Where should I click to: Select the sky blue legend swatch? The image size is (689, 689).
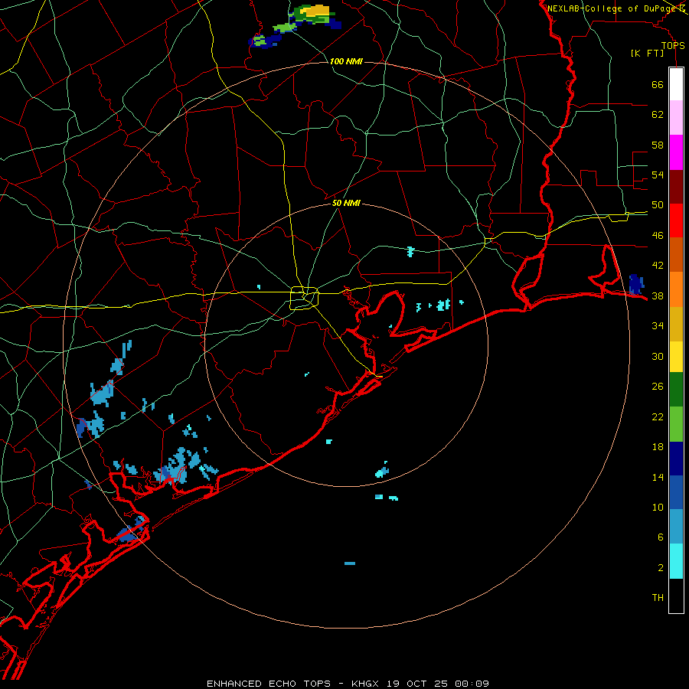[x=676, y=527]
